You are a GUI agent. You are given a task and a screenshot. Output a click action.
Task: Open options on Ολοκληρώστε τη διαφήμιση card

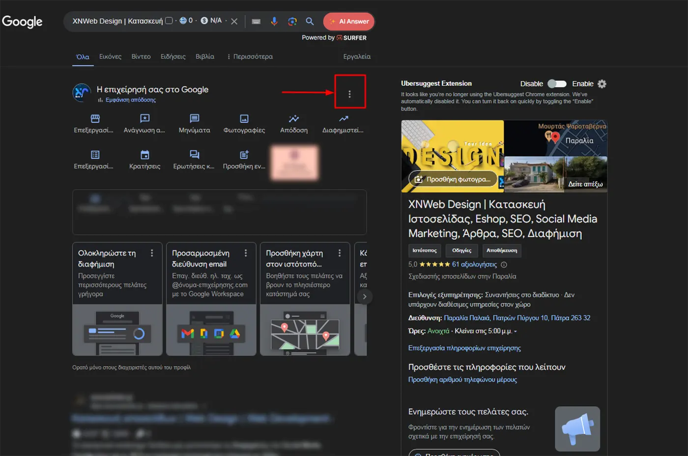(x=152, y=253)
